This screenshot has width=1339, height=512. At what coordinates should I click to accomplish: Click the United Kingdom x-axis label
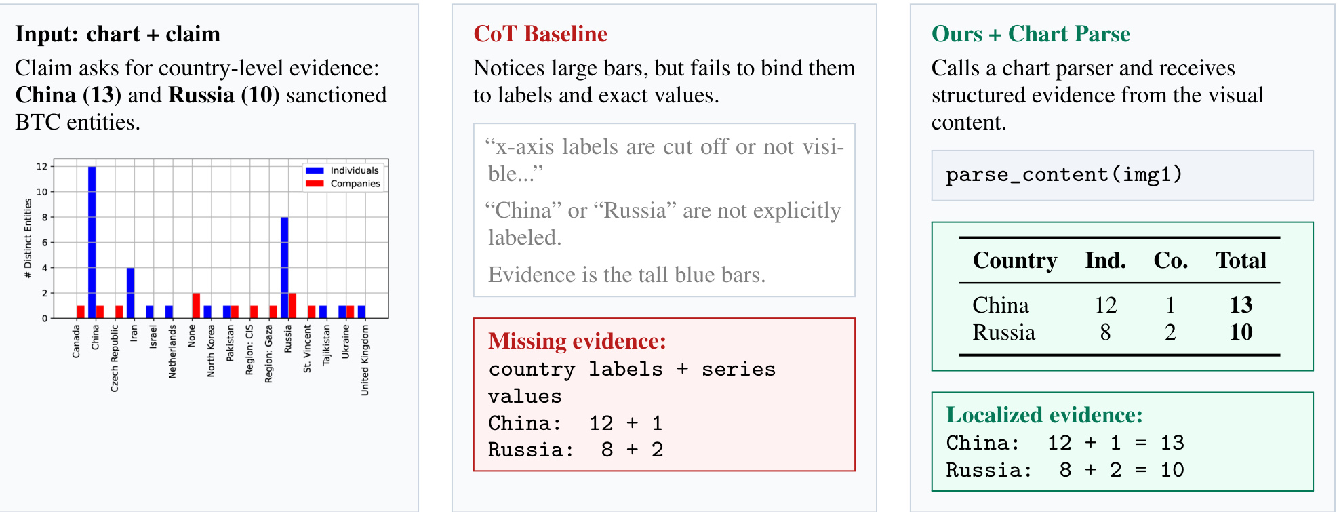(x=365, y=360)
